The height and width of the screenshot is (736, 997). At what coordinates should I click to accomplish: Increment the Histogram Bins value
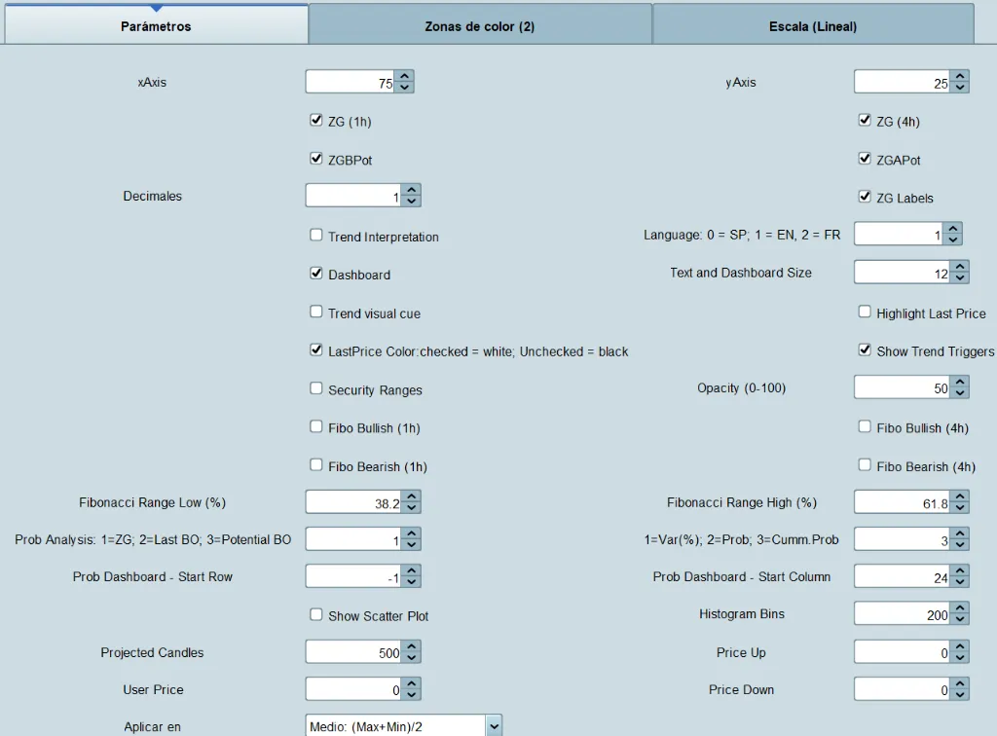point(959,607)
